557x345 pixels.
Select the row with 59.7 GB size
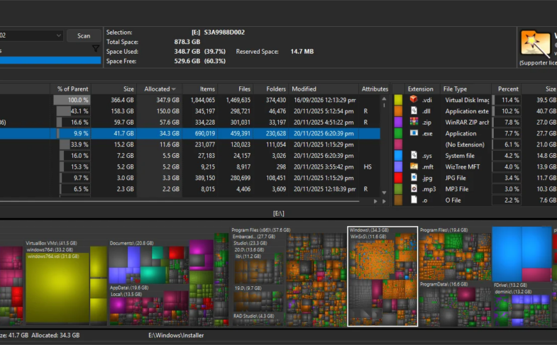190,123
